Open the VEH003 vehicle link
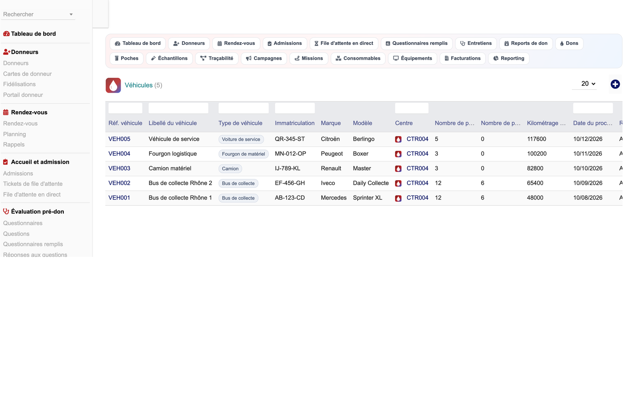Image resolution: width=636 pixels, height=393 pixels. tap(119, 168)
